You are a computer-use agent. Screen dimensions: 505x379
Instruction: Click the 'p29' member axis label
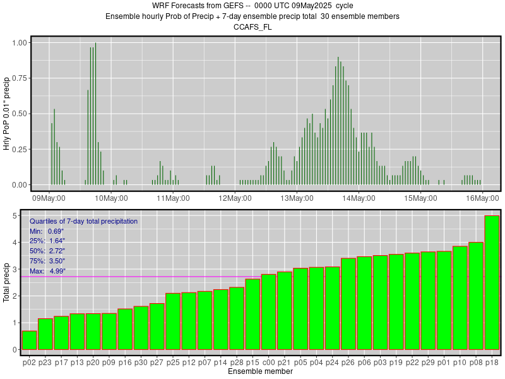coord(428,363)
